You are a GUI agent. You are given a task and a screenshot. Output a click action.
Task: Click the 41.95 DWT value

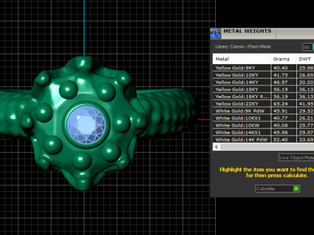[306, 104]
